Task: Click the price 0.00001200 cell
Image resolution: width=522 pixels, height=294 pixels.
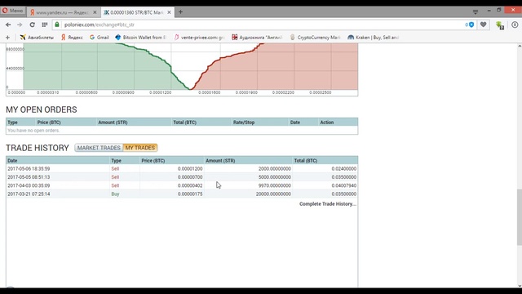Action: (x=190, y=169)
